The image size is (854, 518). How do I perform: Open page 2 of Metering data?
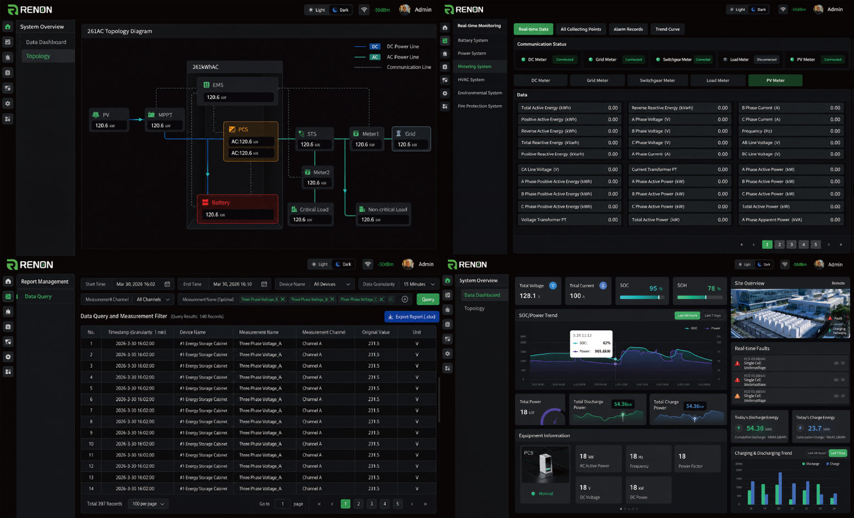[x=779, y=244]
